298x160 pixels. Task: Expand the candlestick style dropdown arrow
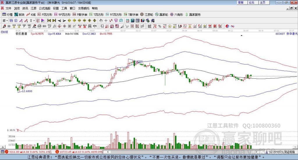coord(34,21)
